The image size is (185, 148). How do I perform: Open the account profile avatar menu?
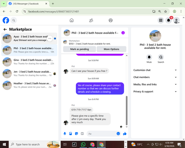[x=176, y=20]
